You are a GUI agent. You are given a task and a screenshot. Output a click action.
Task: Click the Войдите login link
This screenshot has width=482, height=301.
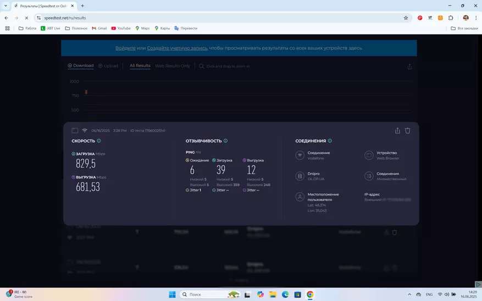tap(125, 48)
